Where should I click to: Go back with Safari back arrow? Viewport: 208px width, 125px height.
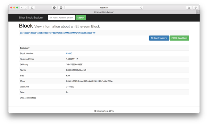coord(22,8)
